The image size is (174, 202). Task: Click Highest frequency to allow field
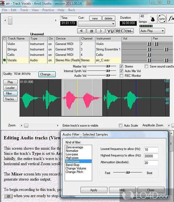pos(151,156)
